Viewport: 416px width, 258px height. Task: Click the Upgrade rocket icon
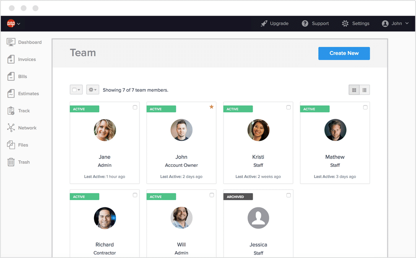264,23
